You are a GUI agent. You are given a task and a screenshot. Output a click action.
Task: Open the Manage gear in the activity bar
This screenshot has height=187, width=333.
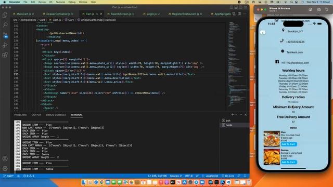click(5, 168)
